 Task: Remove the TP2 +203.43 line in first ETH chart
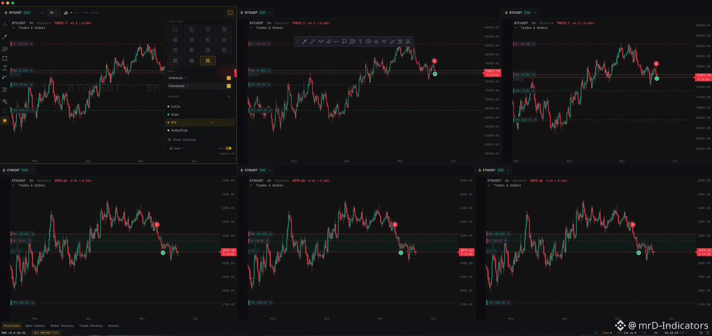(x=33, y=303)
